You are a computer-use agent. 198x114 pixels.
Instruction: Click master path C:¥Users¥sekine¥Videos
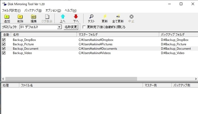point(95,53)
